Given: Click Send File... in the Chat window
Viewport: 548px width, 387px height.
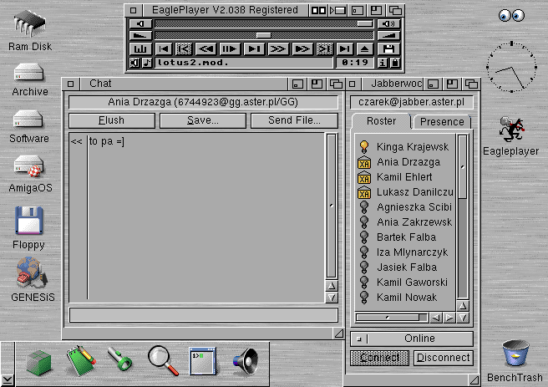Looking at the screenshot, I should 294,120.
